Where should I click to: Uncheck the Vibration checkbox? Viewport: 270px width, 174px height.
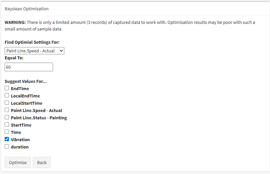[x=7, y=139]
